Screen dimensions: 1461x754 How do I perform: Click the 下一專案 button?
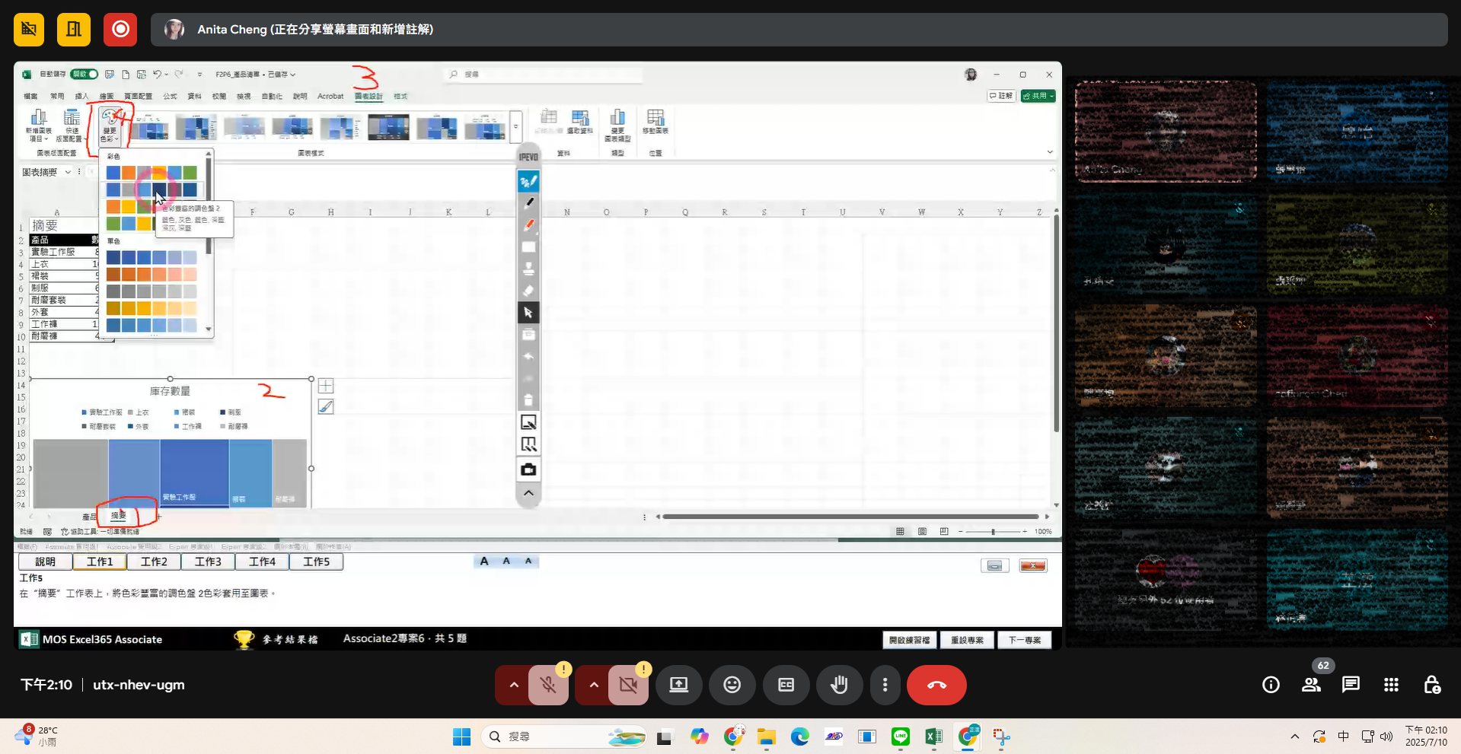[1024, 640]
